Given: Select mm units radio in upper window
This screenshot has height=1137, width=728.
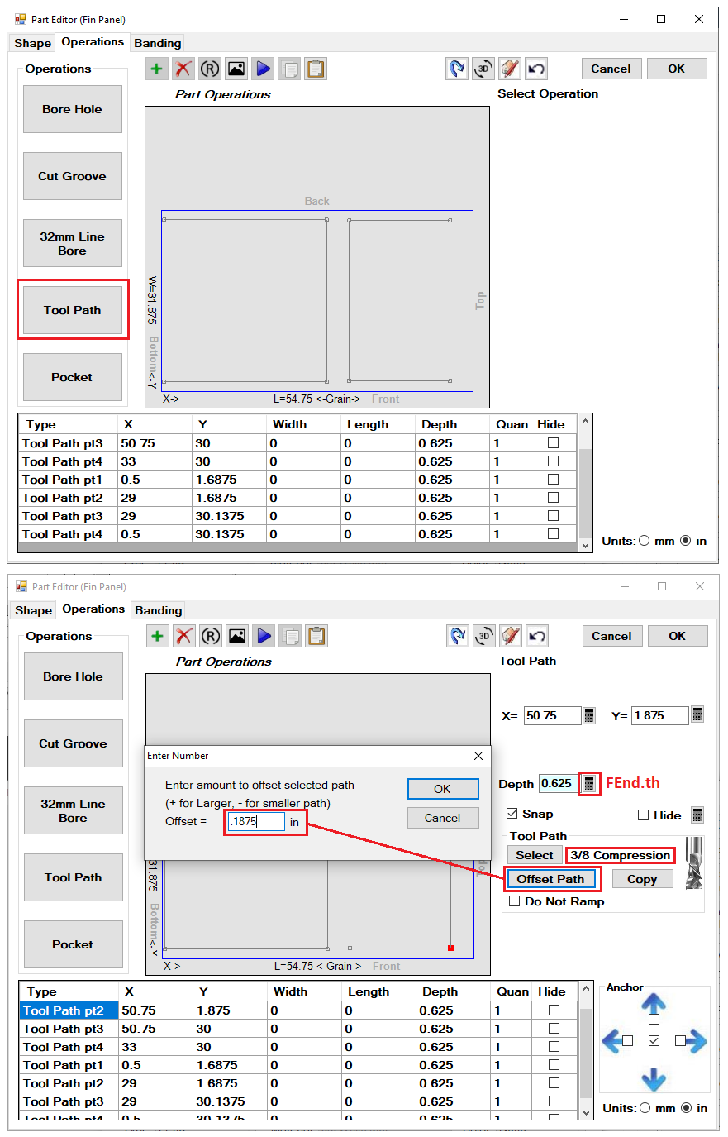Looking at the screenshot, I should click(645, 541).
